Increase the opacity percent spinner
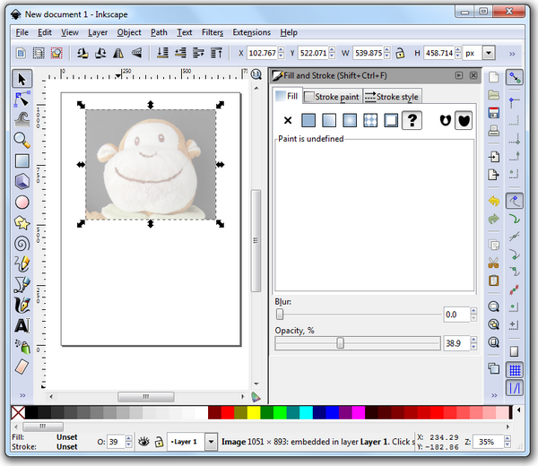The image size is (538, 466). point(473,340)
